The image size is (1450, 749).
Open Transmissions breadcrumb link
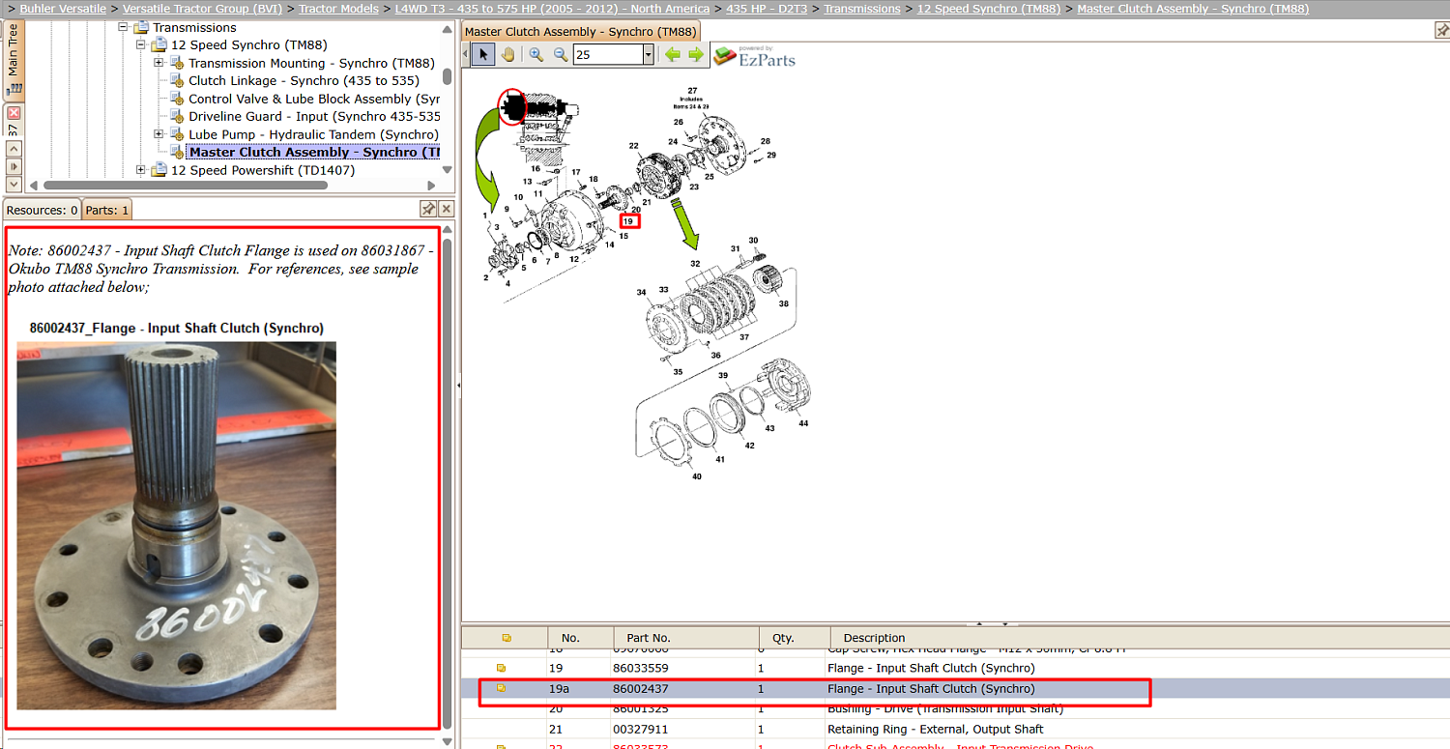tap(862, 9)
